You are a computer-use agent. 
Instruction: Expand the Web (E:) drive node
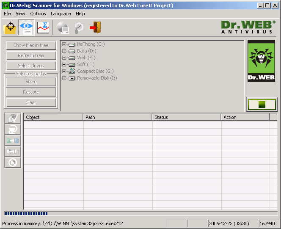tap(64, 58)
